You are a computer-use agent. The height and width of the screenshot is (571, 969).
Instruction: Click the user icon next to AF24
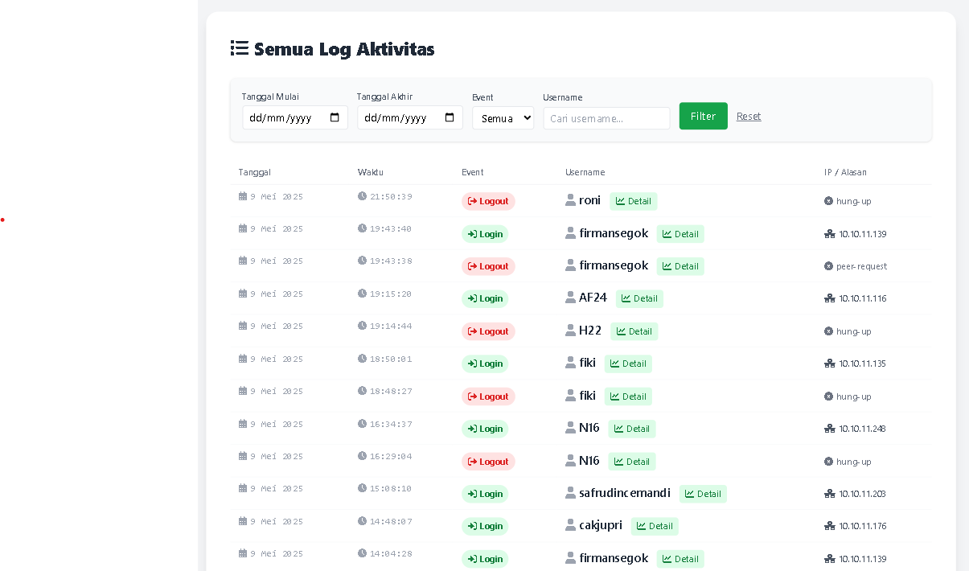pyautogui.click(x=570, y=297)
